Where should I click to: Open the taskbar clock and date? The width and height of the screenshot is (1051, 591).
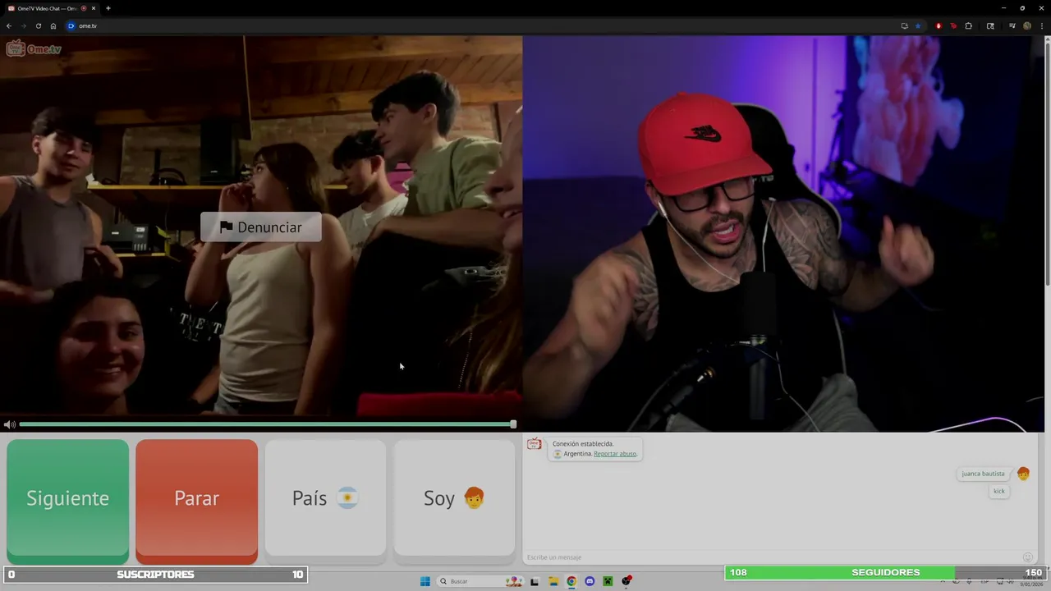[x=1030, y=581]
